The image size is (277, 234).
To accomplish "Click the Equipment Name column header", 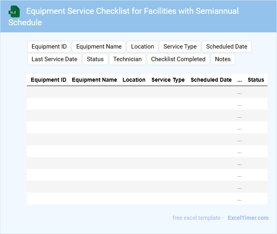I will (94, 80).
